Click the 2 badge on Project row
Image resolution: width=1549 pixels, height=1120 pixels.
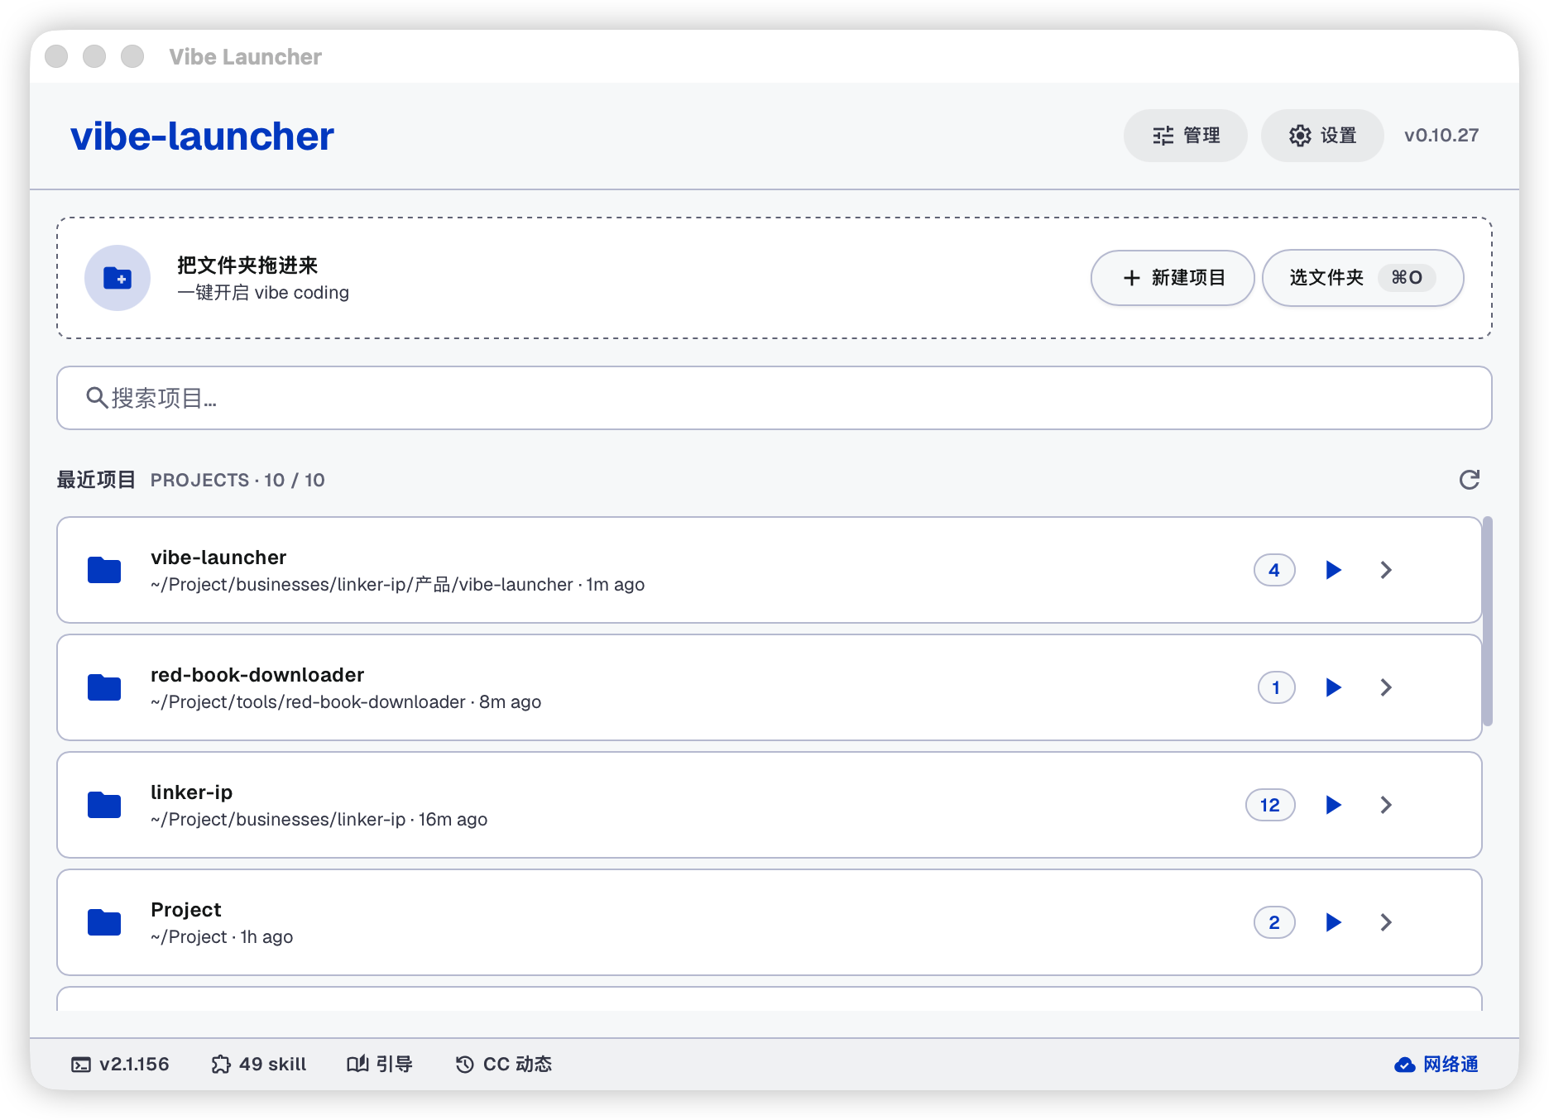pyautogui.click(x=1274, y=922)
